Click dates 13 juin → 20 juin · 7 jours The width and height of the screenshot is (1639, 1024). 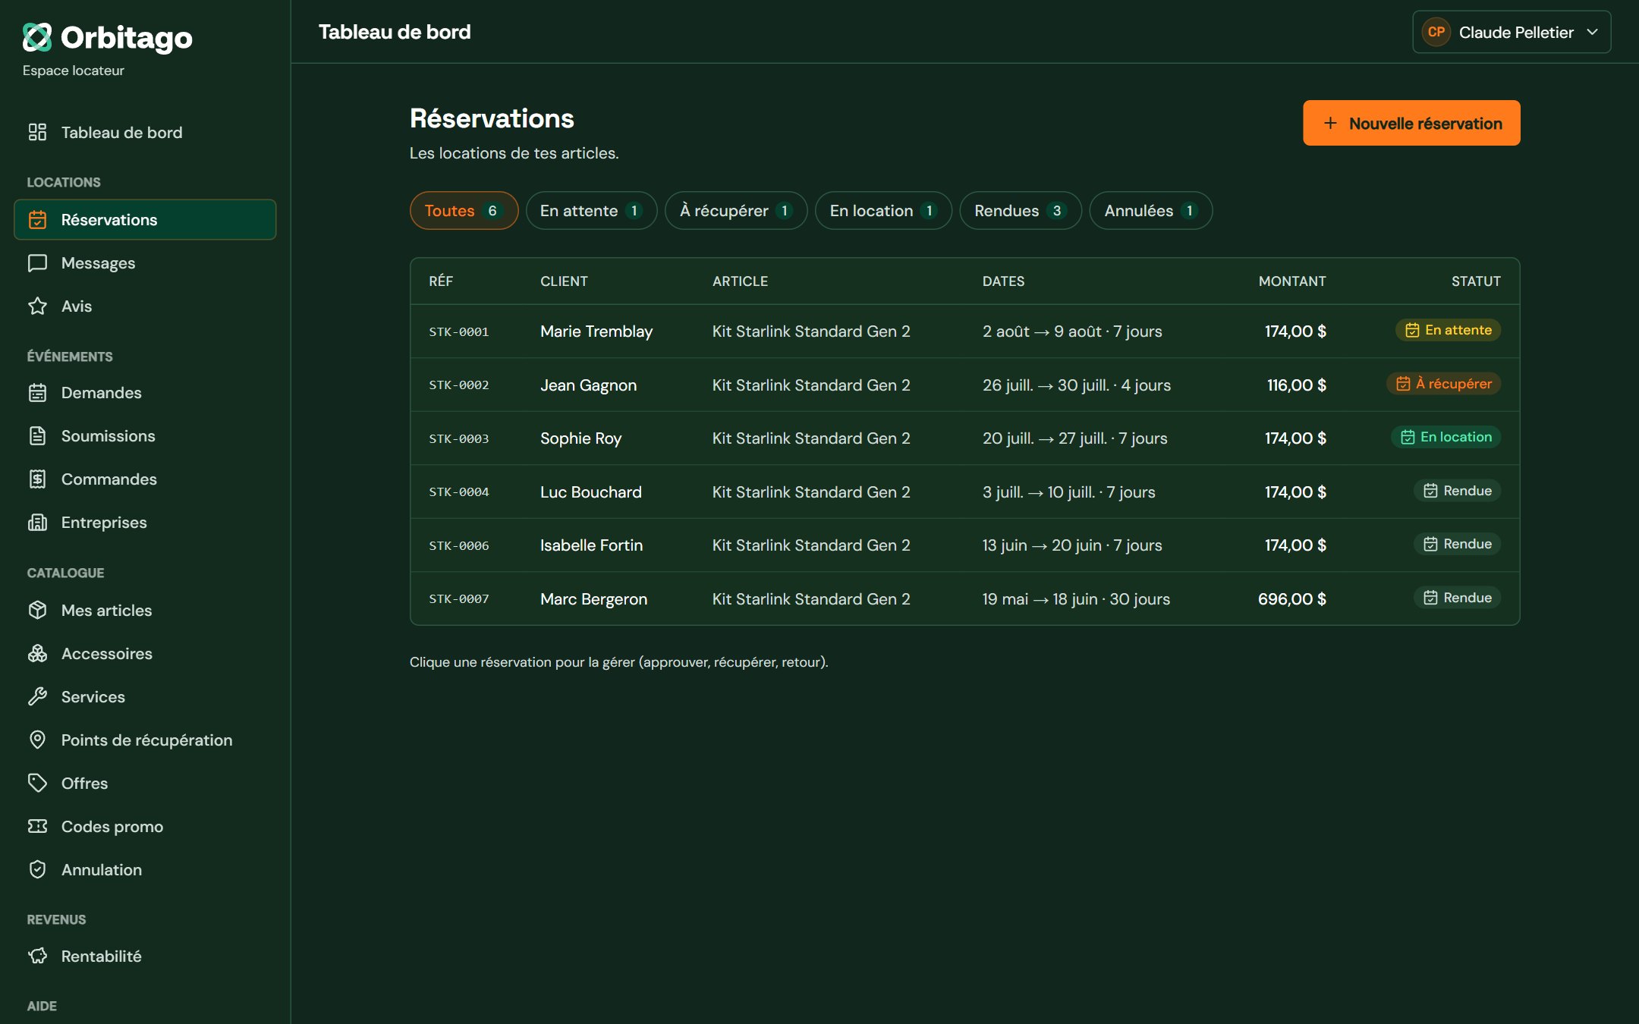pos(1071,545)
